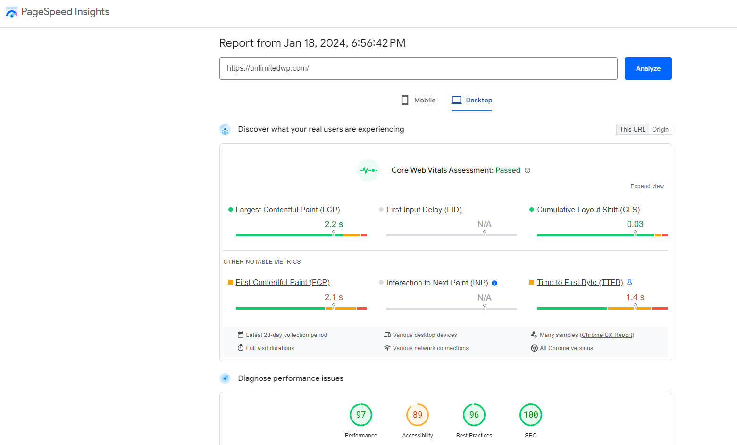This screenshot has width=737, height=445.
Task: Click the calendar icon by collection period
Action: click(241, 335)
